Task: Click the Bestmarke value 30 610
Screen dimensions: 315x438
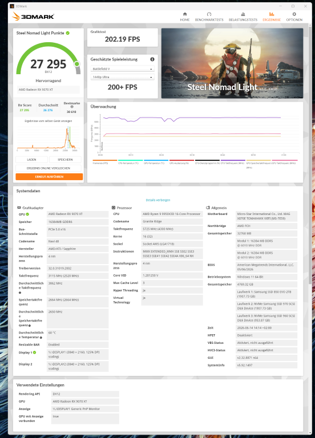Action: (71, 112)
